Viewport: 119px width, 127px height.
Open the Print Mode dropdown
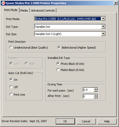tap(103, 19)
